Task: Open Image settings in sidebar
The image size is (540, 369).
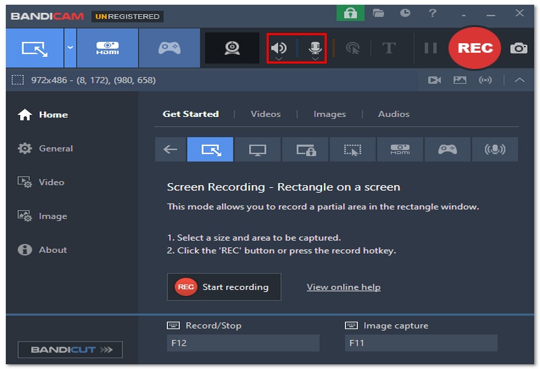Action: (x=43, y=216)
